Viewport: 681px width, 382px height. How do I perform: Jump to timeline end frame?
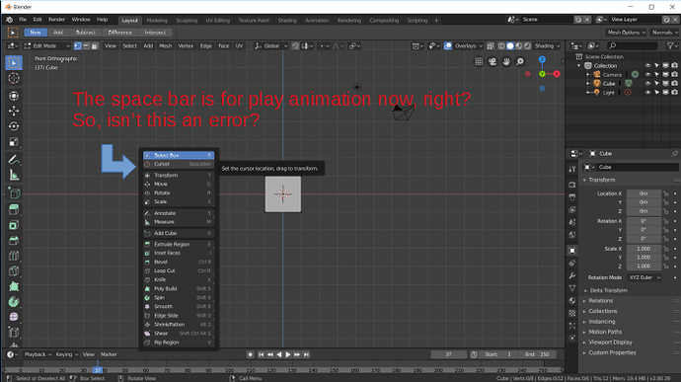[306, 354]
